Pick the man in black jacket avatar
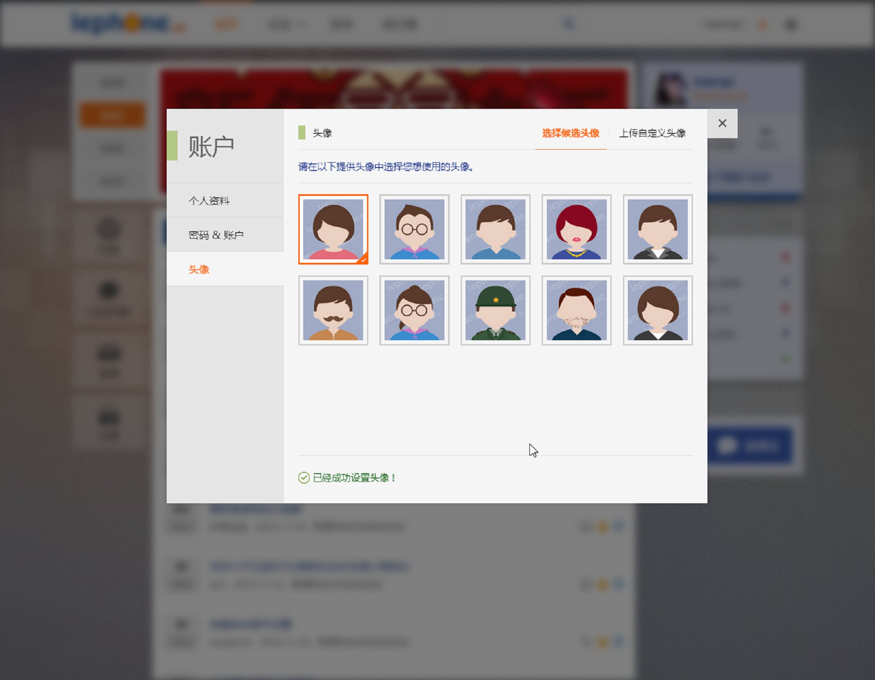875x680 pixels. pyautogui.click(x=658, y=229)
